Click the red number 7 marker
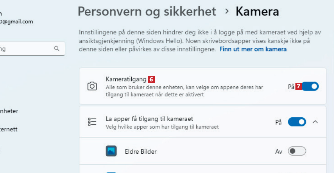The image size is (334, 173). point(298,86)
